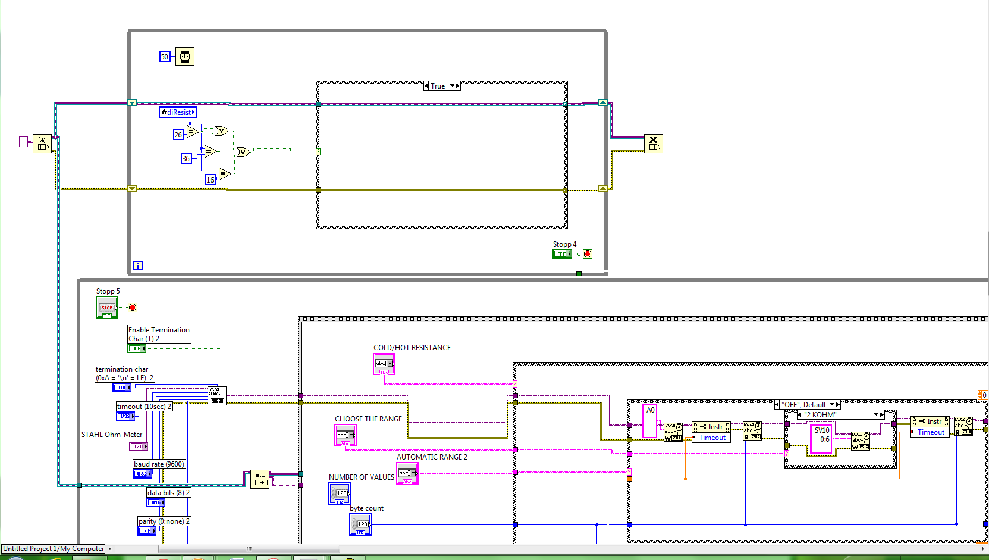Select the baud rate U32 terminal

[x=142, y=474]
